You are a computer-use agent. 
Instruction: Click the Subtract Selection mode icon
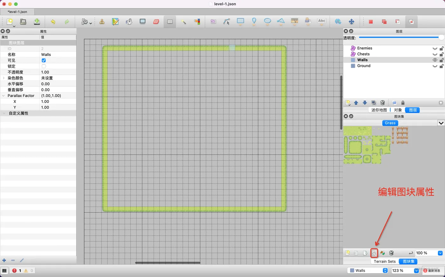pyautogui.click(x=397, y=22)
